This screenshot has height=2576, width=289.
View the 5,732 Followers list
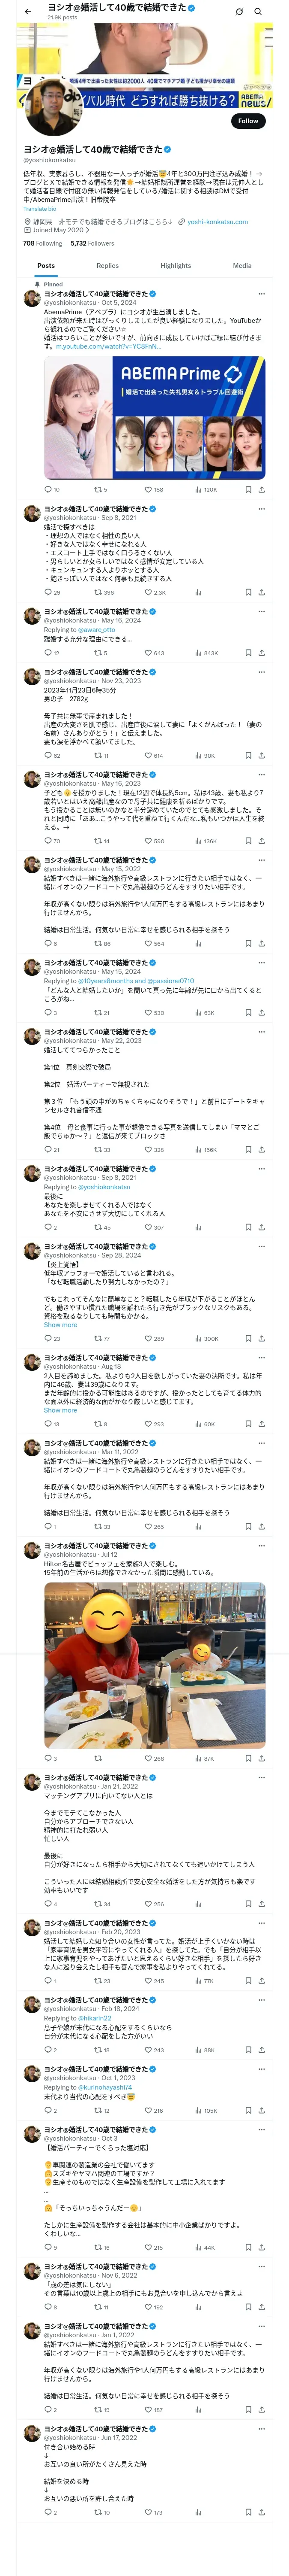click(92, 243)
